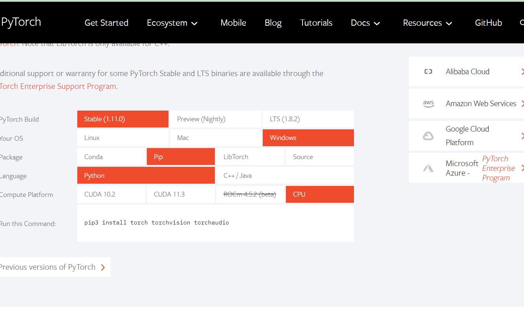Viewport: 524px width, 327px height.
Task: Open the PyTorch Enterprise Program link
Action: pos(498,168)
